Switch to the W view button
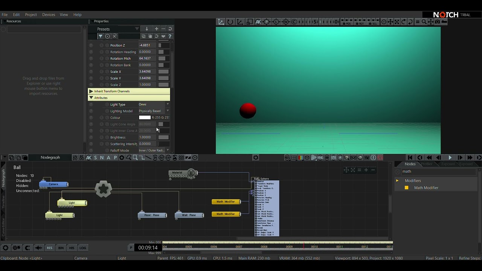 (285, 22)
